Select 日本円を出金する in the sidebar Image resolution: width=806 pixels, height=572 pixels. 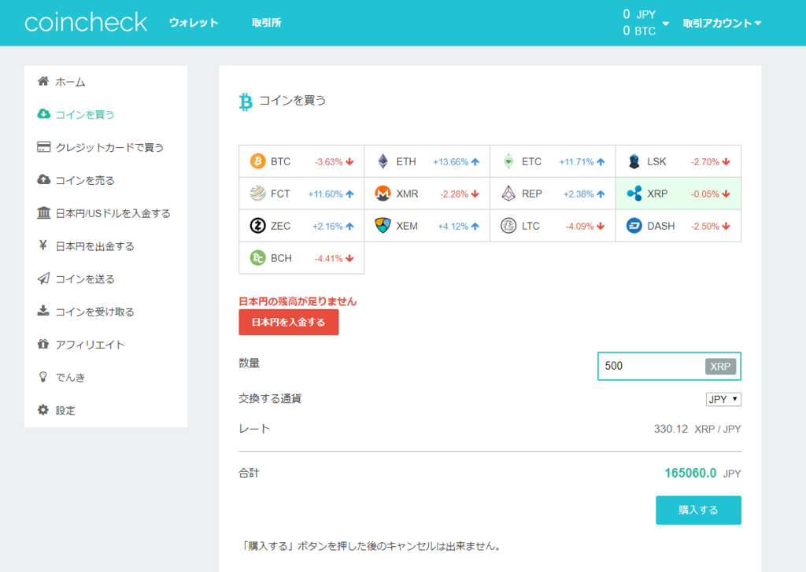point(94,246)
